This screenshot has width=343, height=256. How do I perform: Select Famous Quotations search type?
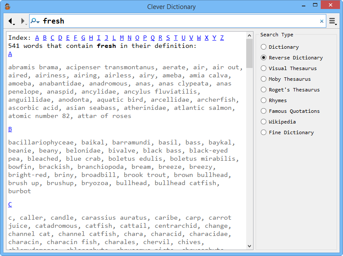coord(290,111)
